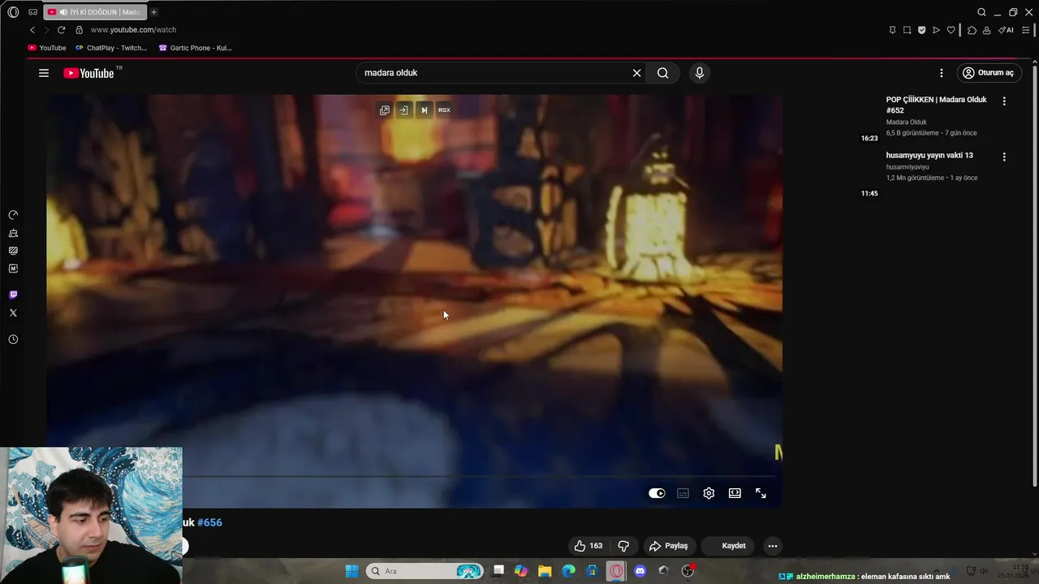Open options for 'husamyuyu yayın vakti 13'
The image size is (1039, 584).
1004,157
